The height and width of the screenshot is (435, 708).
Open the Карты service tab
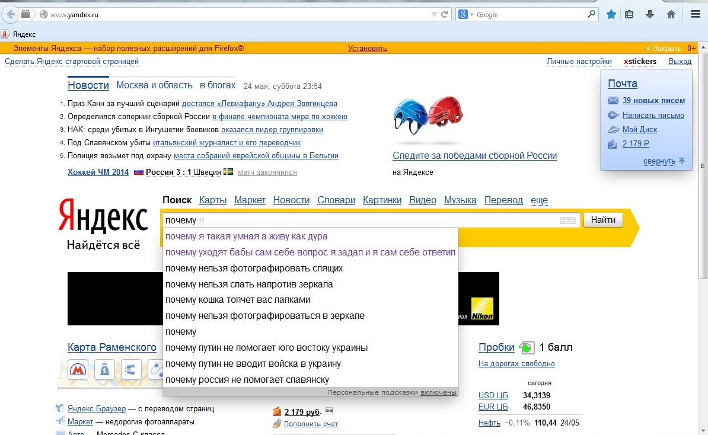pyautogui.click(x=213, y=200)
